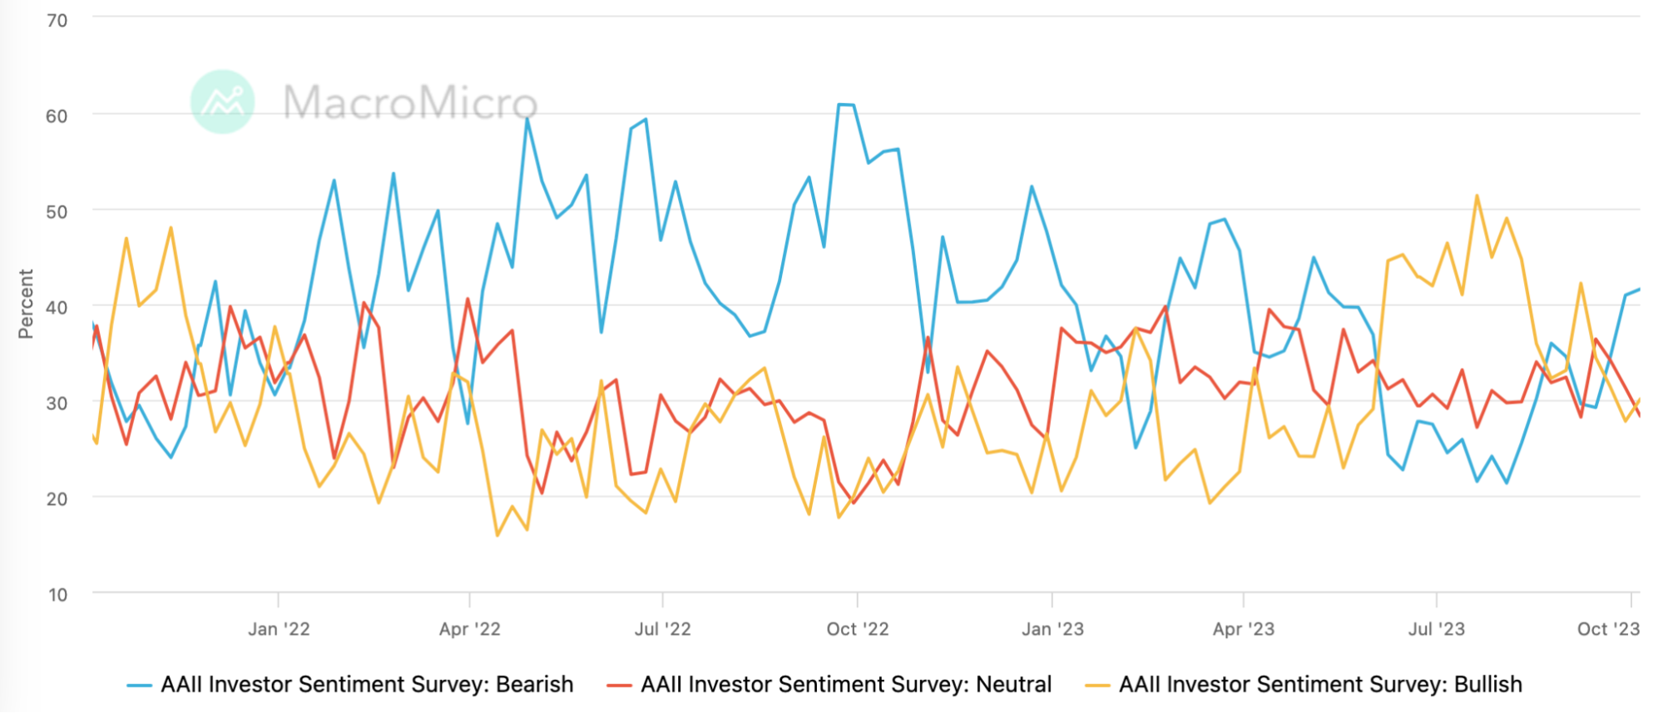Click the blue Bearish legend line swatch

click(139, 686)
